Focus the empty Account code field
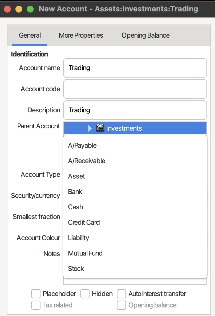 (135, 89)
